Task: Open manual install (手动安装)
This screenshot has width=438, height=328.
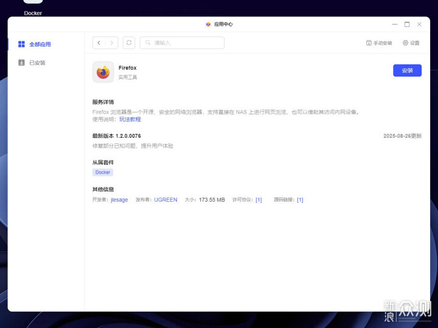Action: coord(379,43)
